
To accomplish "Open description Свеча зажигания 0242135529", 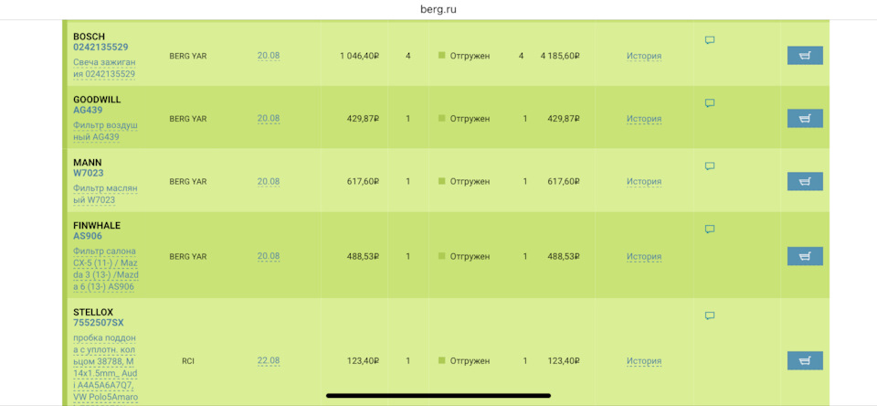I will point(104,68).
